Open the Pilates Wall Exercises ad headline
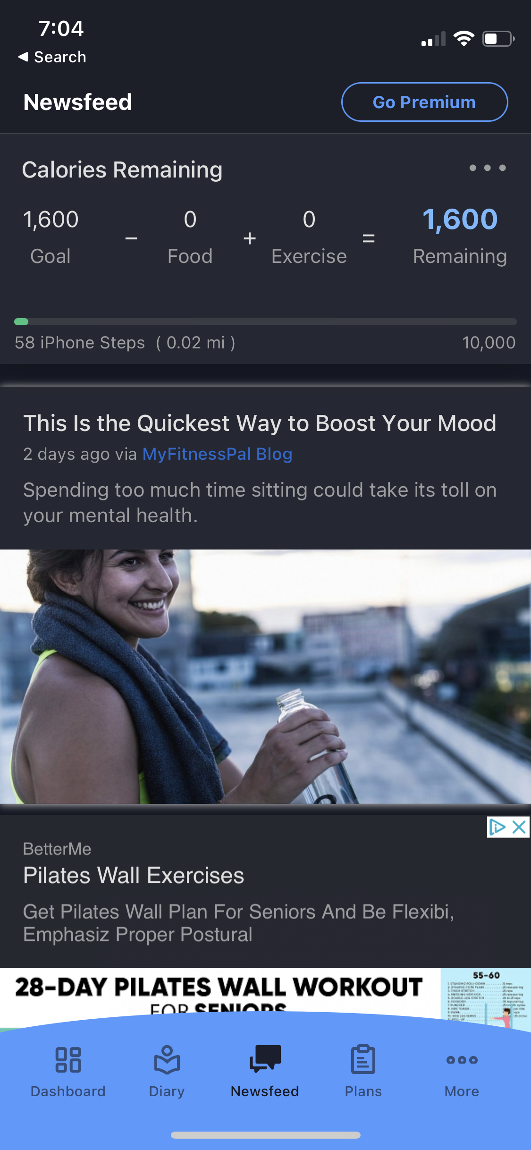The height and width of the screenshot is (1150, 531). pos(134,876)
